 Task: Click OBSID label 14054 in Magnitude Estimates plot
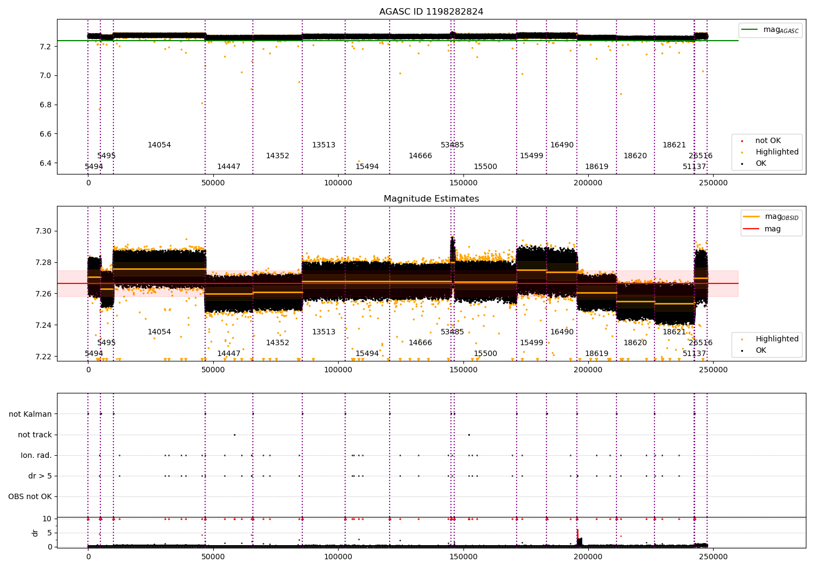pyautogui.click(x=159, y=332)
